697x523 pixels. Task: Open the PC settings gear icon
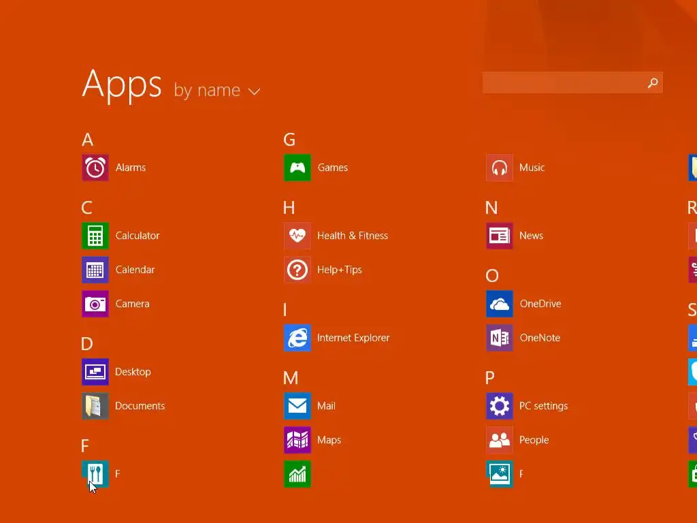click(x=500, y=406)
